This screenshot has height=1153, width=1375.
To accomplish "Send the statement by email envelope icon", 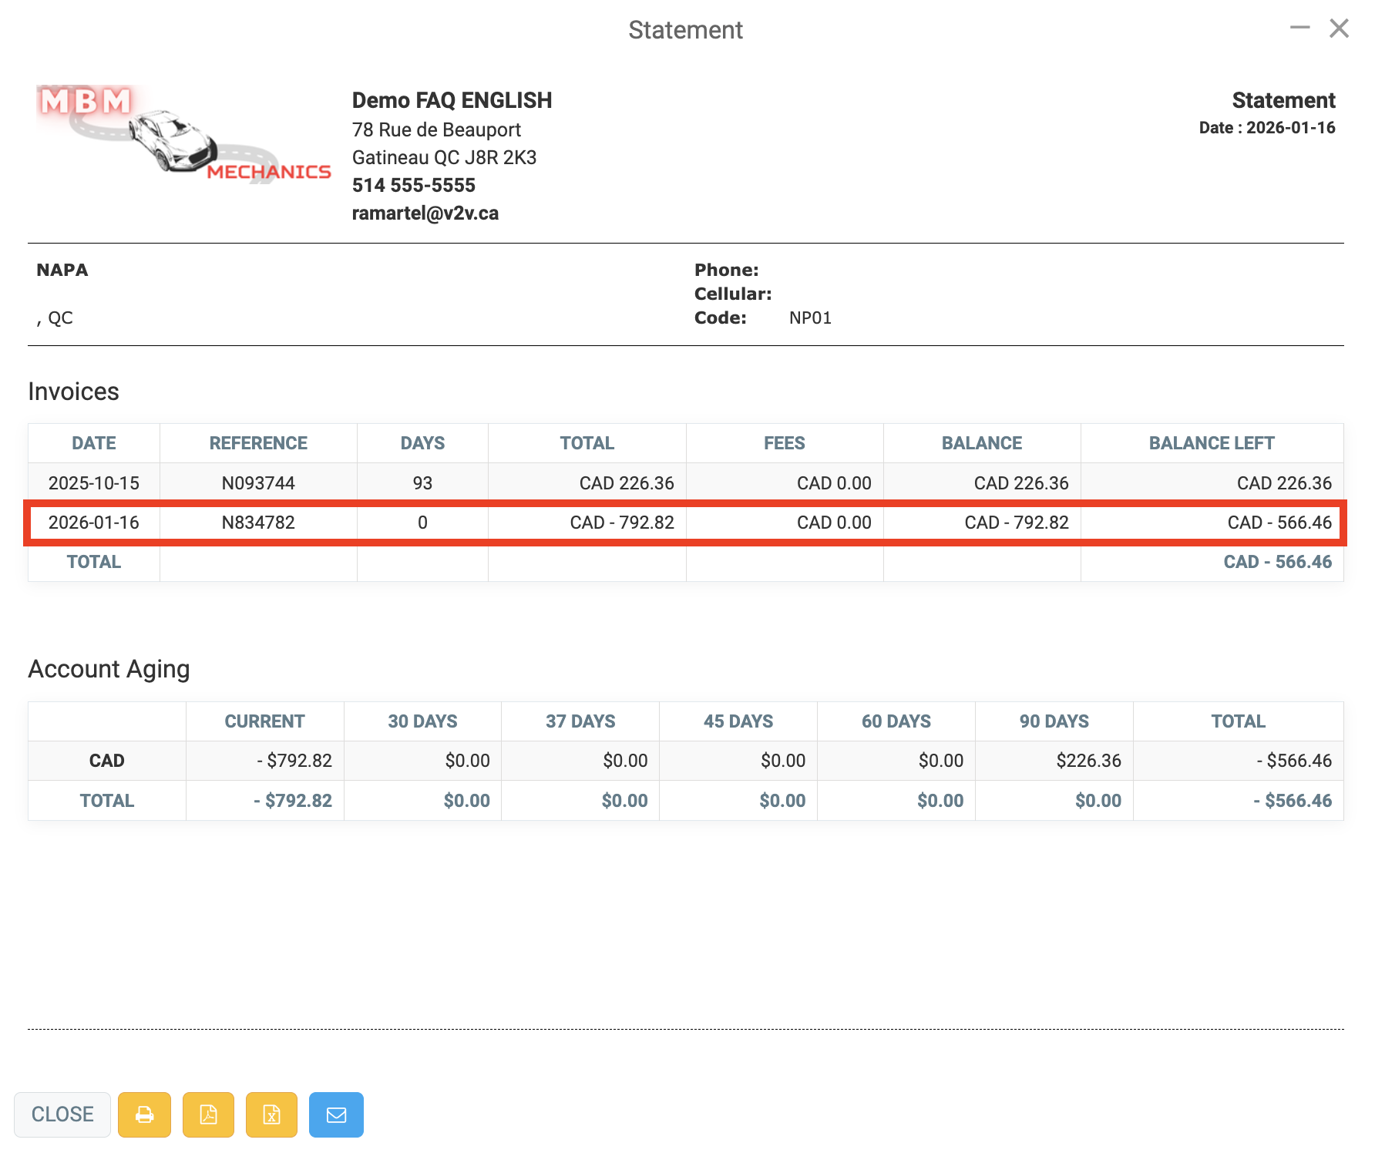I will 336,1114.
